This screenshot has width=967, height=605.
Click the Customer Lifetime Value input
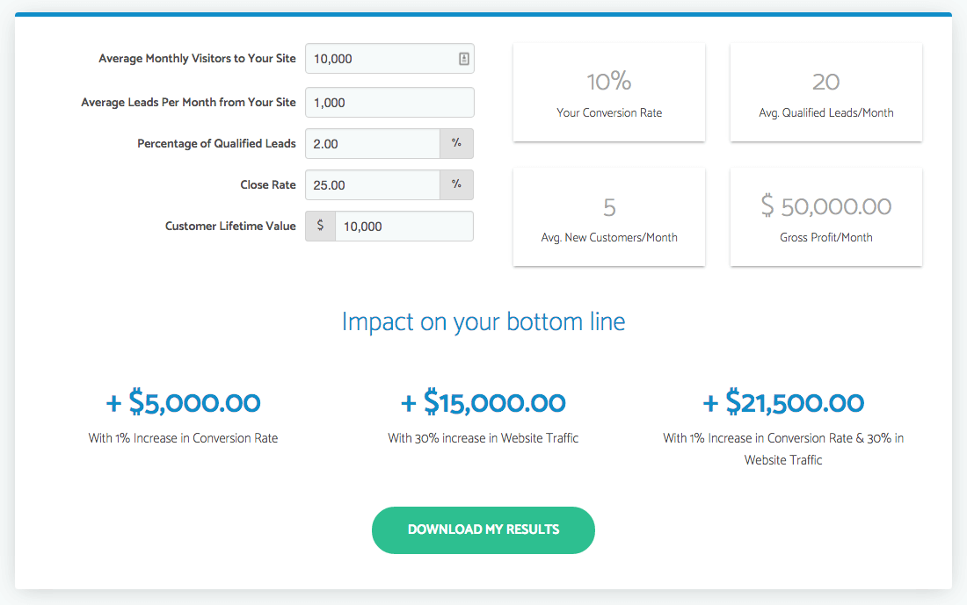pos(404,226)
